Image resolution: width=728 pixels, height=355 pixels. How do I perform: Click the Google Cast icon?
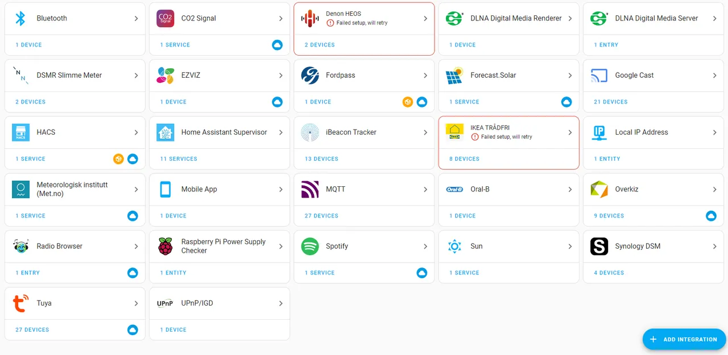click(x=599, y=75)
